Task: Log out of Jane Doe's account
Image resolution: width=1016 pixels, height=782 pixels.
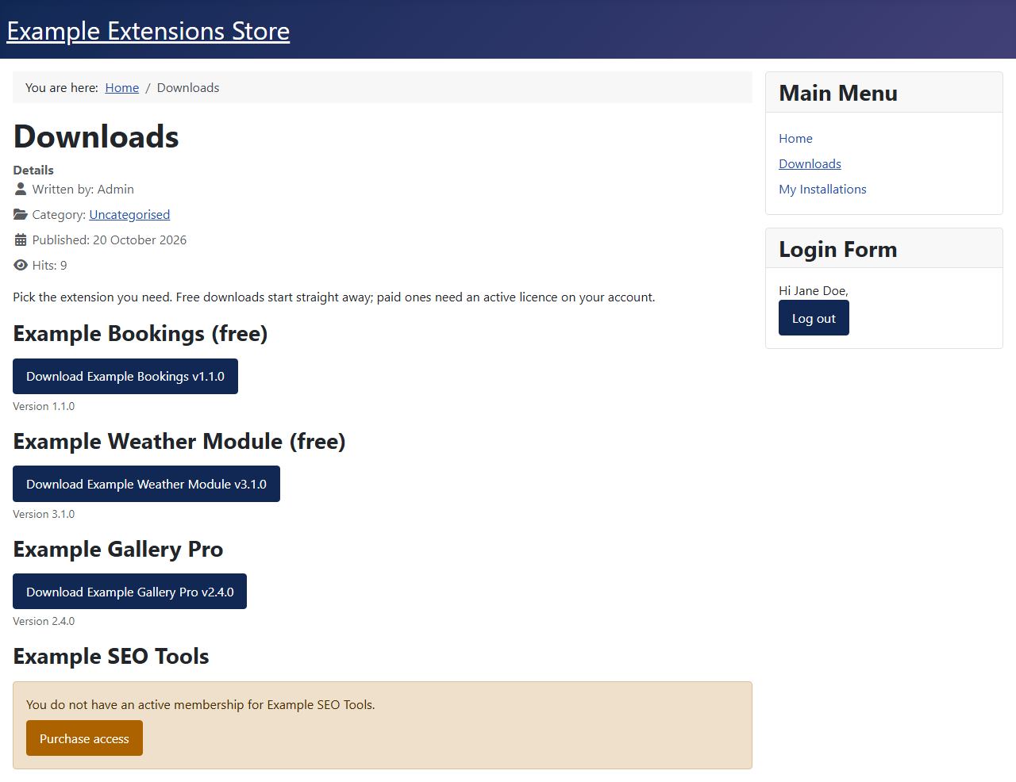Action: coord(814,318)
